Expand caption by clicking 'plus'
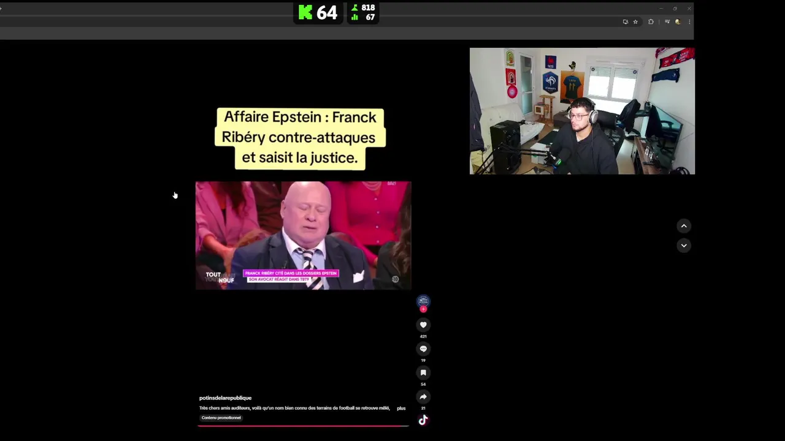The width and height of the screenshot is (785, 441). [401, 408]
